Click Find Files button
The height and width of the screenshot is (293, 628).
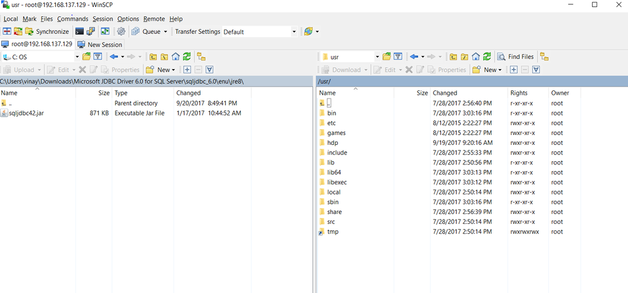click(515, 56)
